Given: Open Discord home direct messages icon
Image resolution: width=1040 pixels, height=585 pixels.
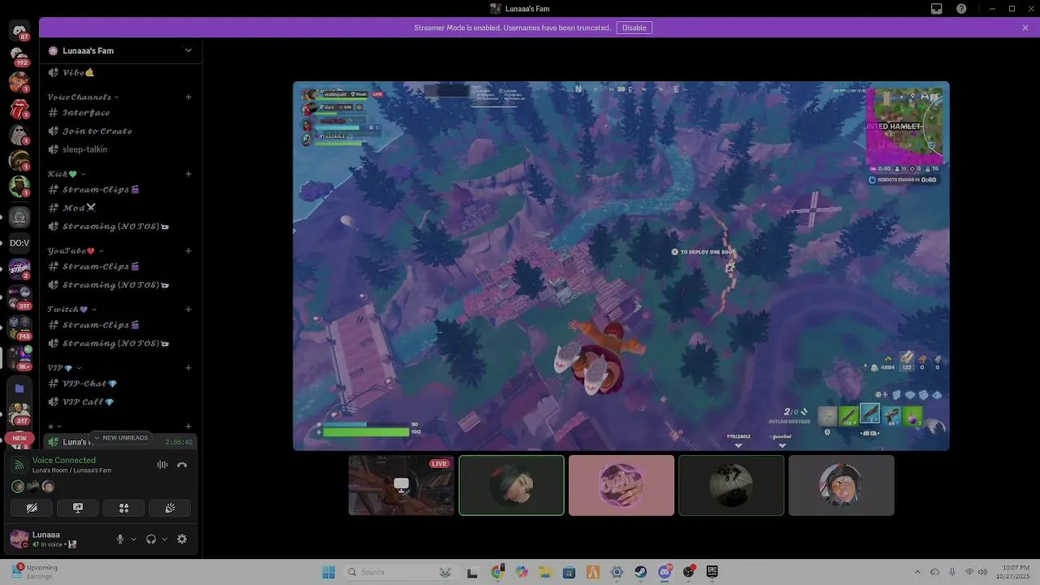Looking at the screenshot, I should pos(19,32).
